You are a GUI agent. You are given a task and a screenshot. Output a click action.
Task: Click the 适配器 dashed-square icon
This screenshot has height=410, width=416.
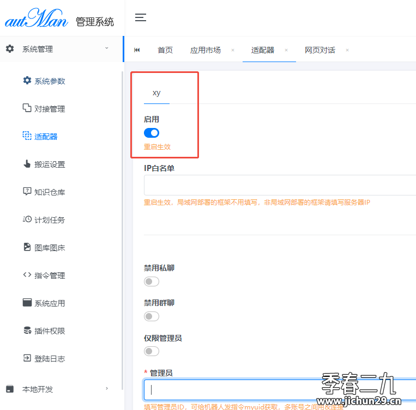pyautogui.click(x=27, y=136)
